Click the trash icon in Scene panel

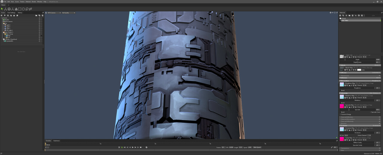click(x=42, y=16)
